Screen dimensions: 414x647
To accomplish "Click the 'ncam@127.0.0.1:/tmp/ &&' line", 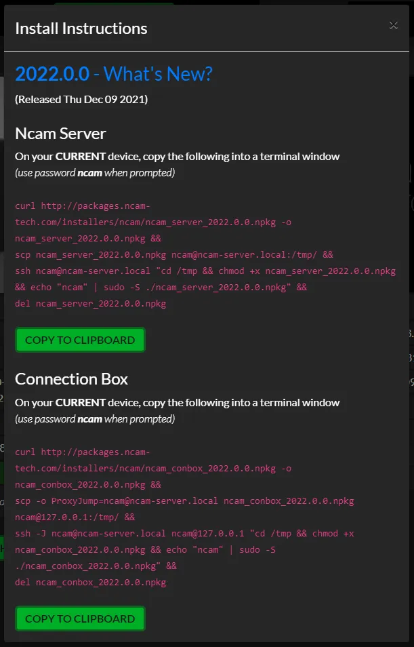I will pyautogui.click(x=75, y=517).
